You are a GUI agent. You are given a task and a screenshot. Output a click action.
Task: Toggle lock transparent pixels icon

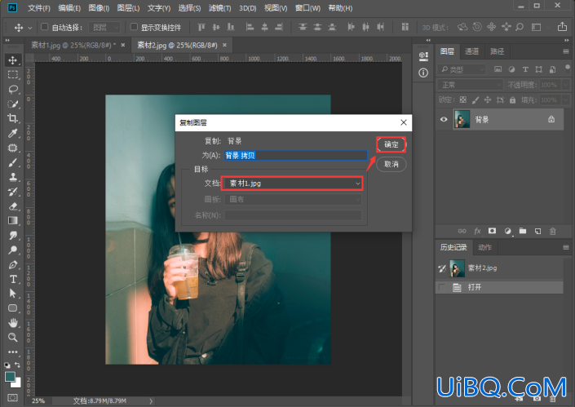[463, 100]
